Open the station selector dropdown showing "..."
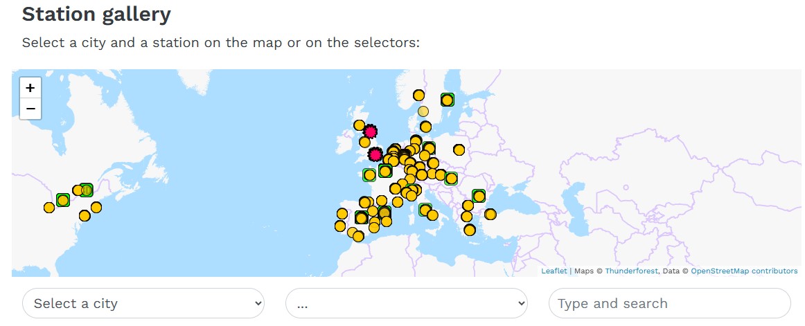Viewport: 805px width, 326px height. (406, 303)
